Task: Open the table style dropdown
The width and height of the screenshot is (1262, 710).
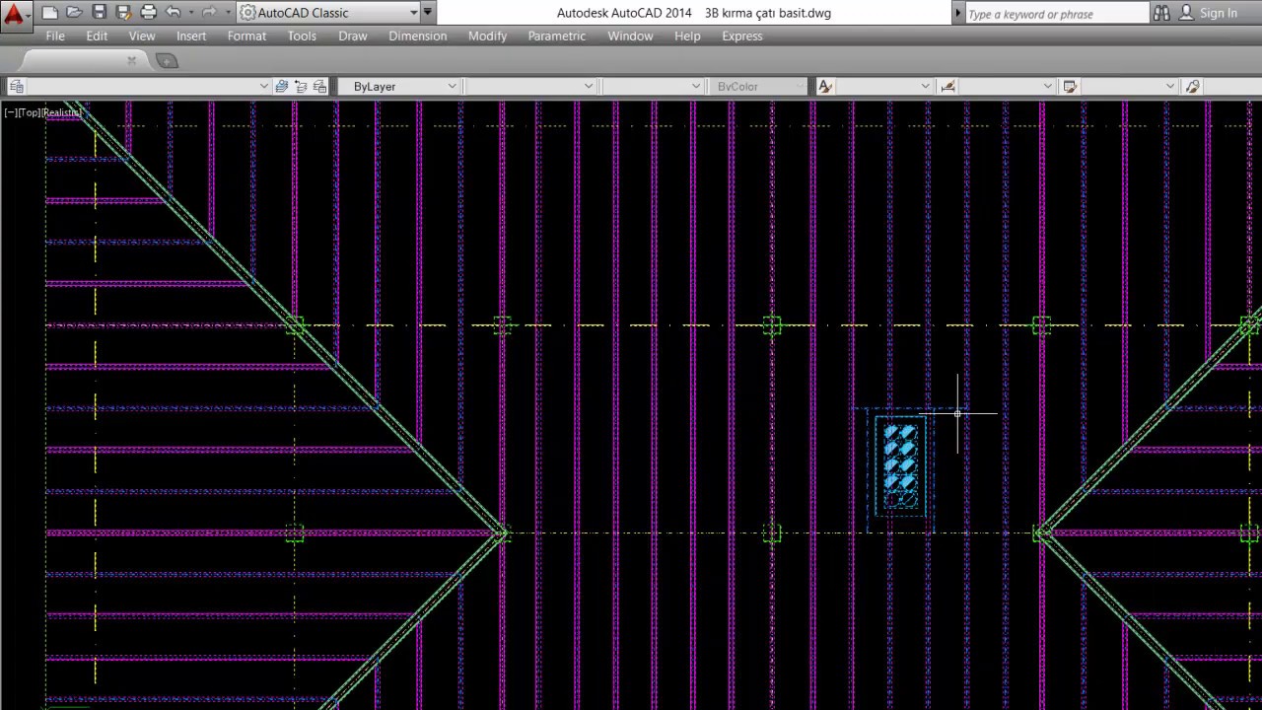Action: (x=1129, y=87)
